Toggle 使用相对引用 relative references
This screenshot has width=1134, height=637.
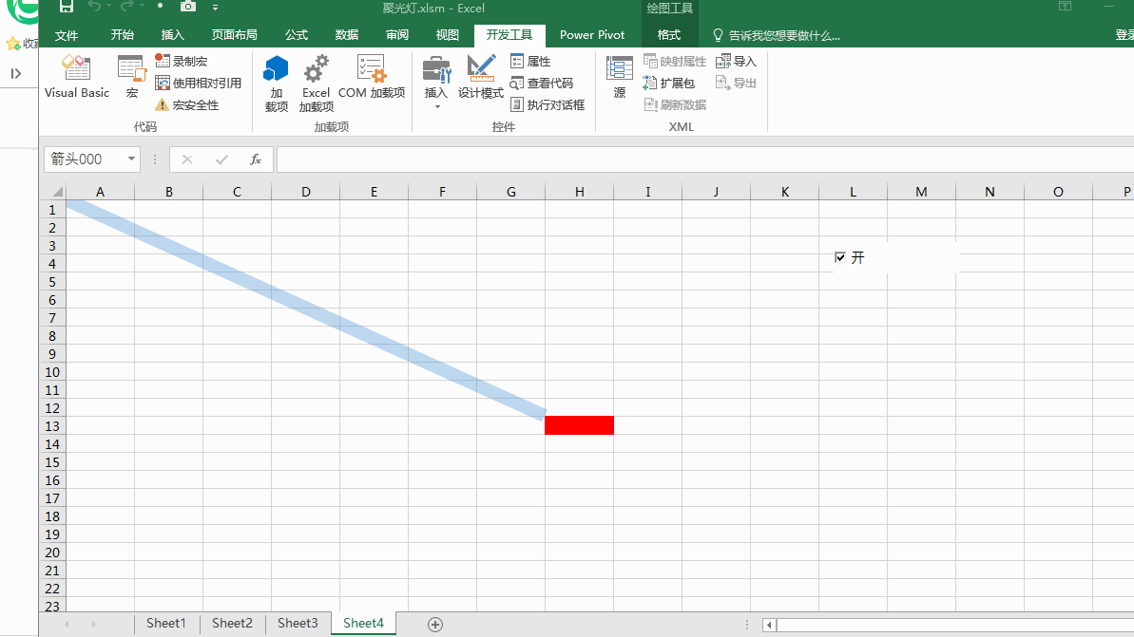point(198,83)
